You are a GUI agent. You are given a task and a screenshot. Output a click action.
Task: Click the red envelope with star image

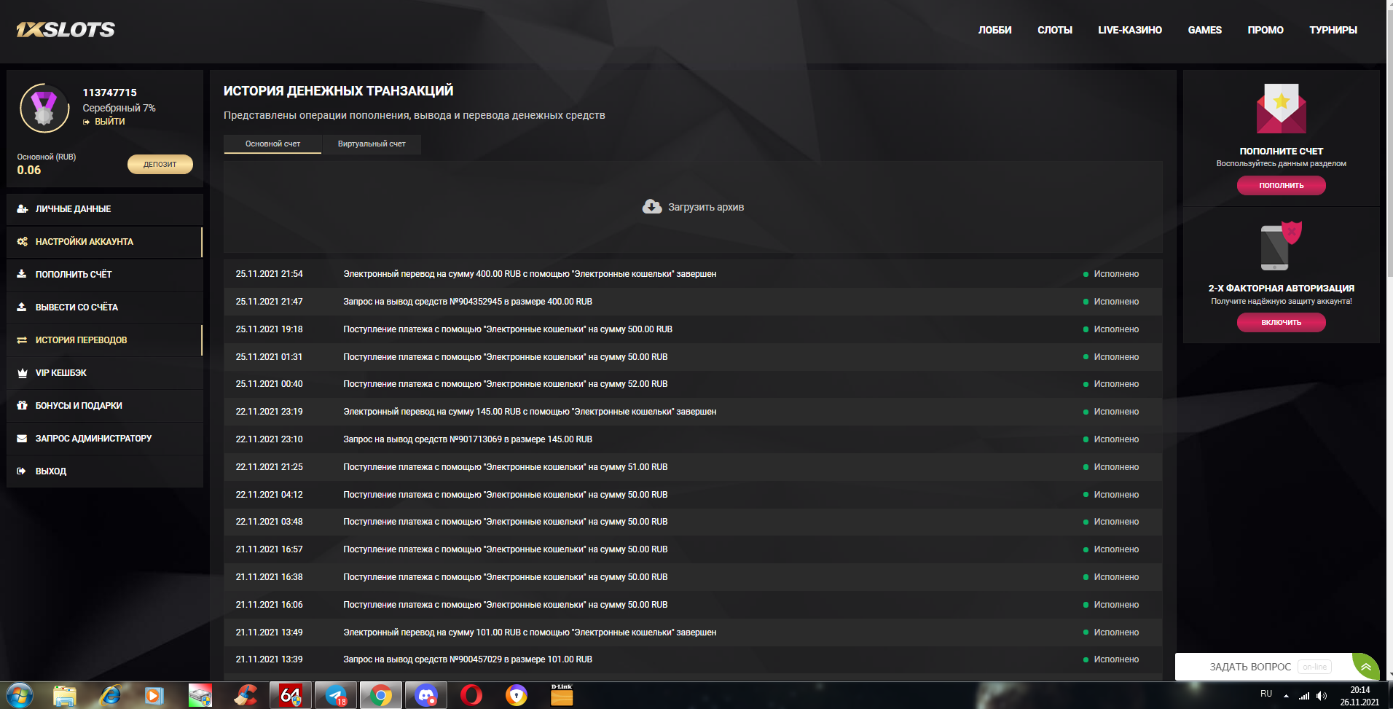[1282, 109]
